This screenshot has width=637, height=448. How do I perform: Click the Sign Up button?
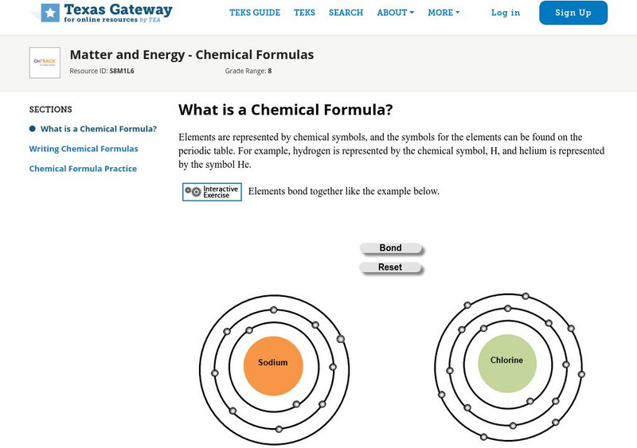coord(573,13)
